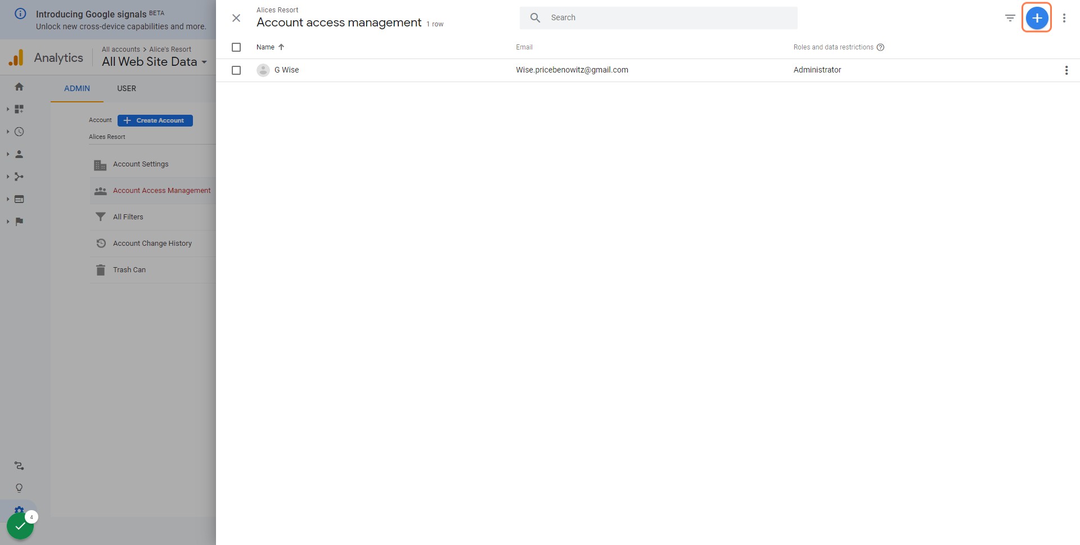Click the Google Analytics logo
This screenshot has height=545, width=1080.
[x=16, y=57]
